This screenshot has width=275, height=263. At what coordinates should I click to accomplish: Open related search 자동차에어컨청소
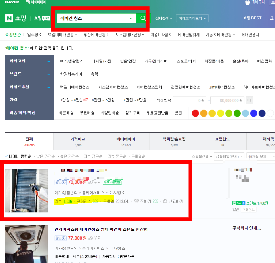[220, 35]
